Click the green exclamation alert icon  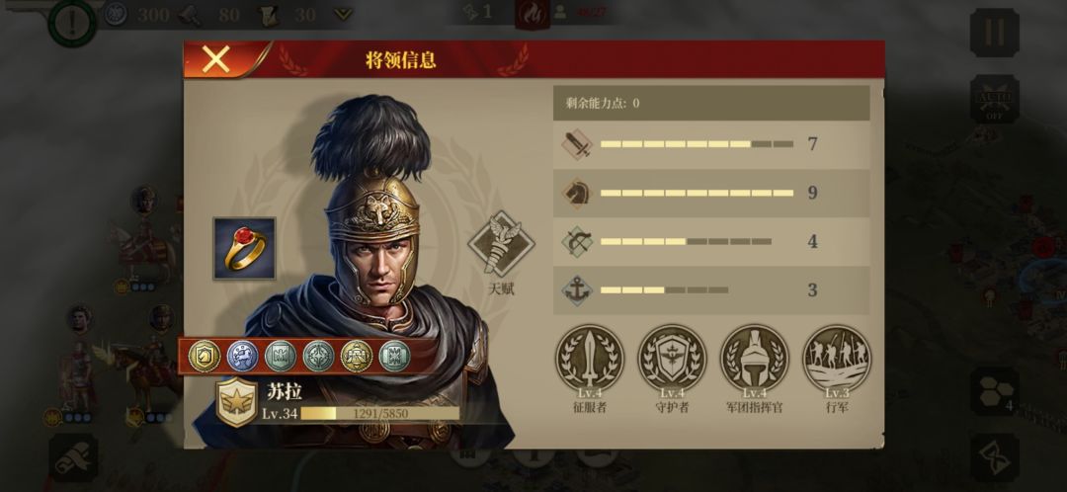72,23
